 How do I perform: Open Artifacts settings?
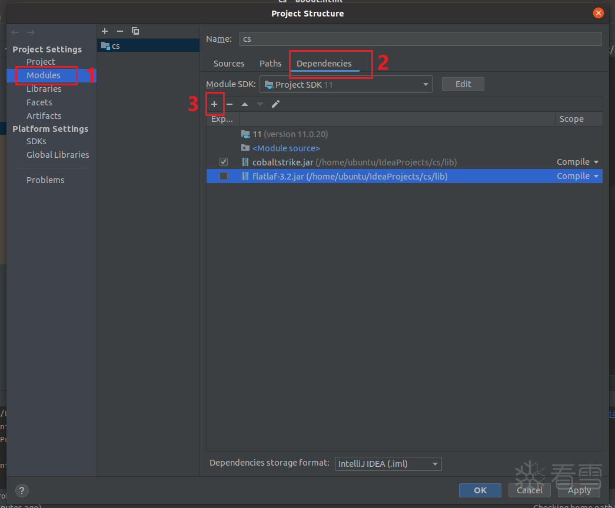tap(44, 116)
